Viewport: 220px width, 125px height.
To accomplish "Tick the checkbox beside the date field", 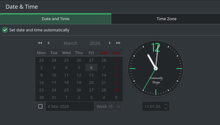I will (40, 106).
